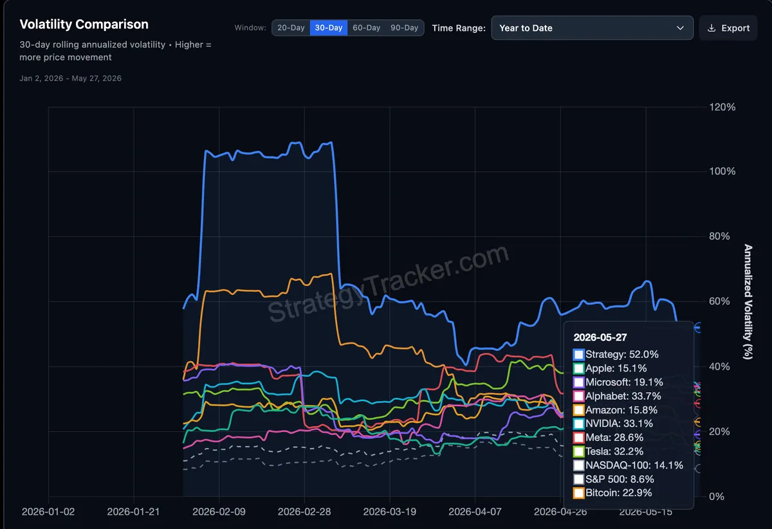Click the Time Range: label
This screenshot has width=772, height=529.
tap(459, 28)
